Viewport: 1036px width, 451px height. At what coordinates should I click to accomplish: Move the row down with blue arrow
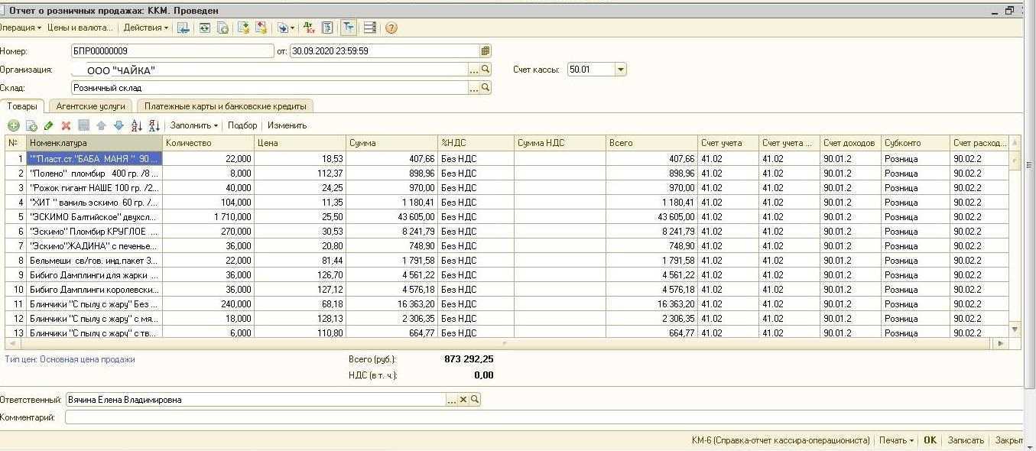[x=119, y=125]
